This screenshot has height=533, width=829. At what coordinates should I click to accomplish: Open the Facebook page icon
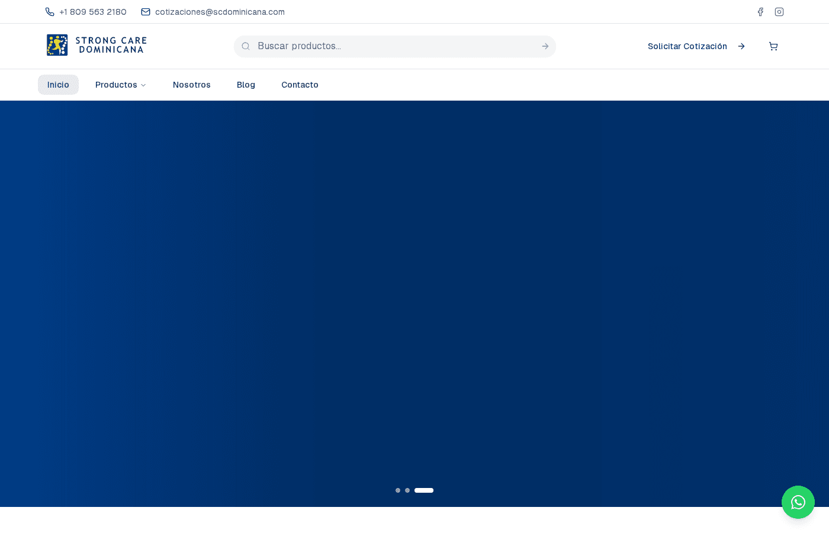pos(760,12)
